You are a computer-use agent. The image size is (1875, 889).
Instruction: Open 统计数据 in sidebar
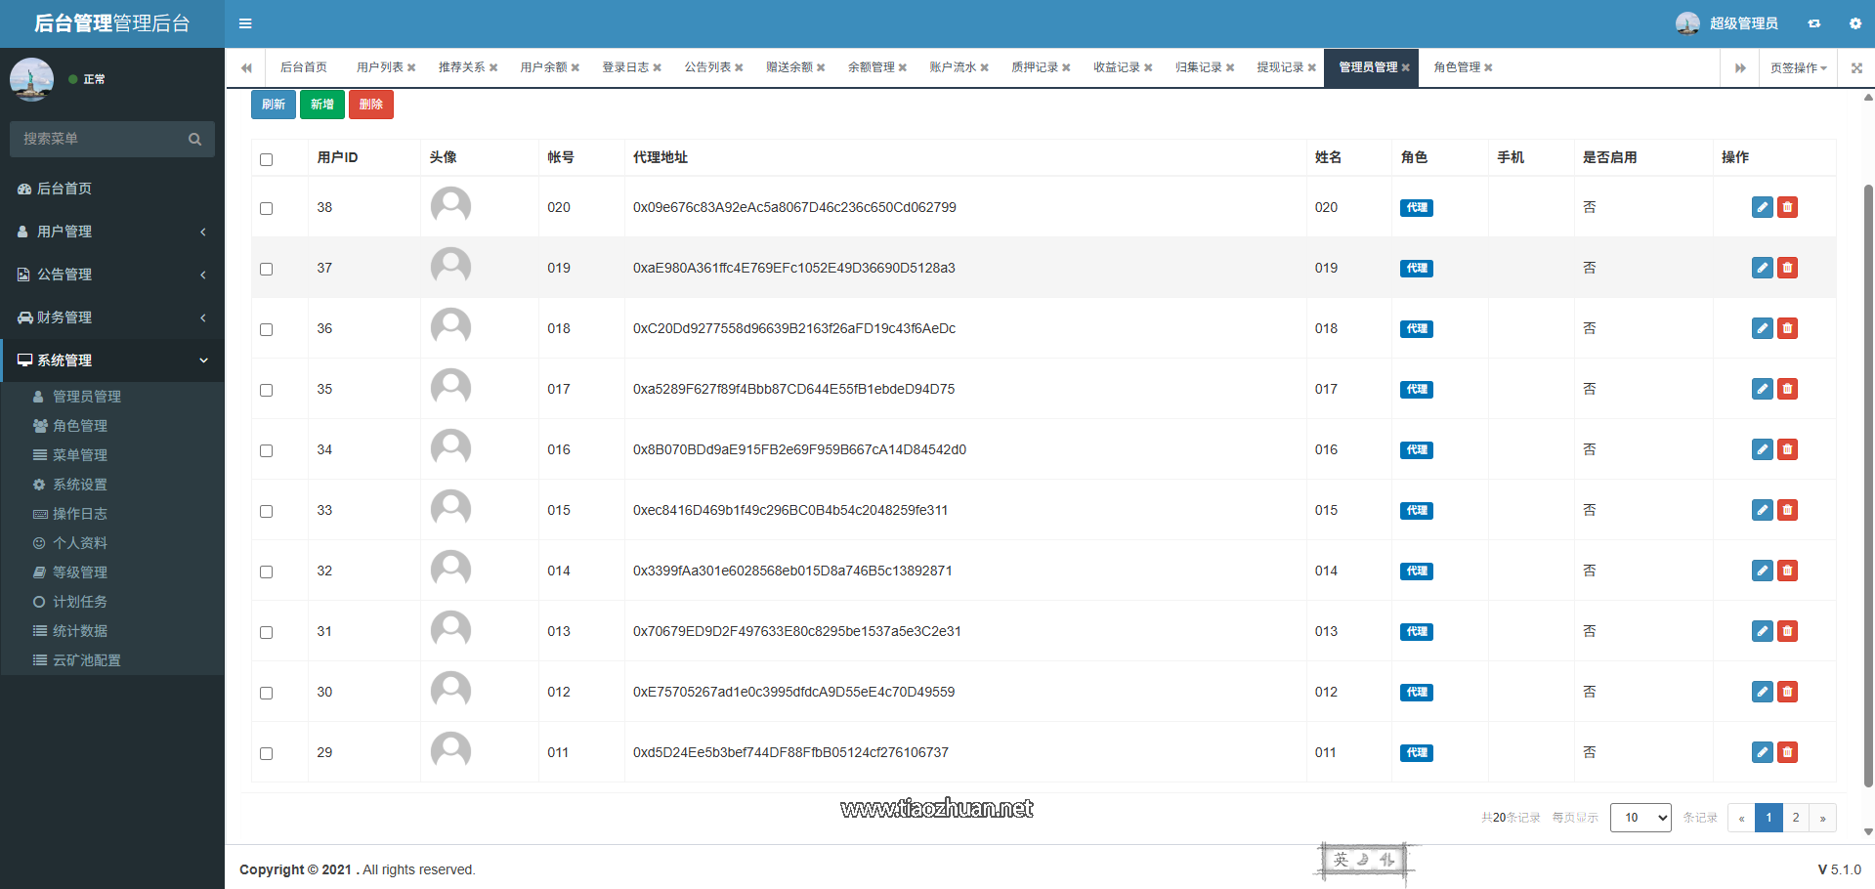[80, 631]
